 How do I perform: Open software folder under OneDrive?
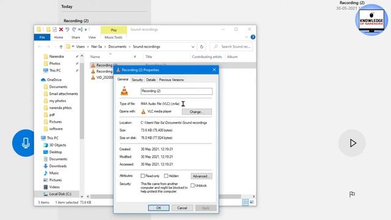(53, 129)
